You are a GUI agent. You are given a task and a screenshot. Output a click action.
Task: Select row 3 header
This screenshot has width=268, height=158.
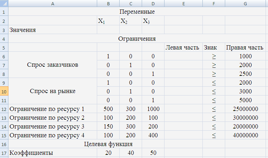point(4,30)
